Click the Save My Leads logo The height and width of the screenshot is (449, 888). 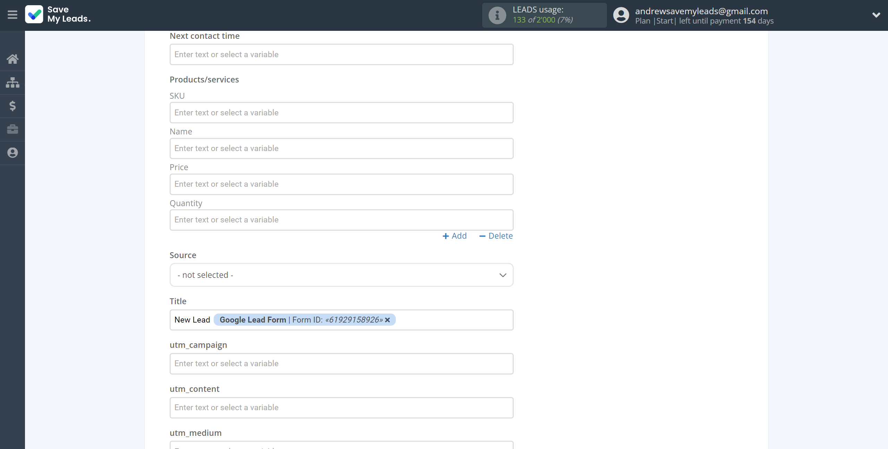[x=58, y=15]
